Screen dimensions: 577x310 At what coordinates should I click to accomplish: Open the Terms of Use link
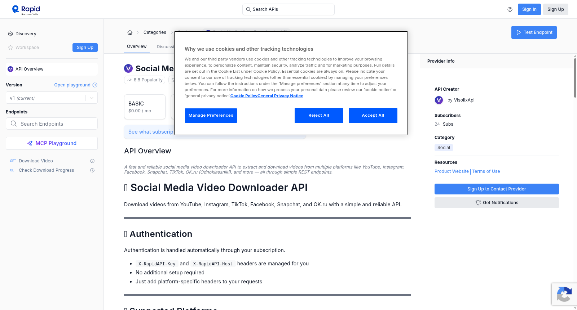coord(486,171)
